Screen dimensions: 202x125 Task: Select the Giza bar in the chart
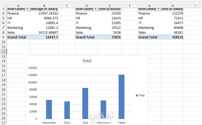click(x=85, y=103)
